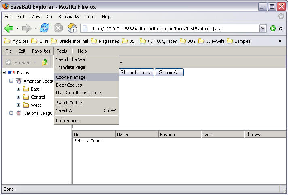Click the app Help menu
This screenshot has width=288, height=195.
[x=82, y=51]
